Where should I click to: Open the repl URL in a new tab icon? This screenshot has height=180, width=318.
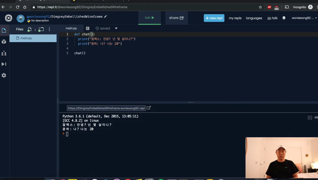tap(149, 108)
